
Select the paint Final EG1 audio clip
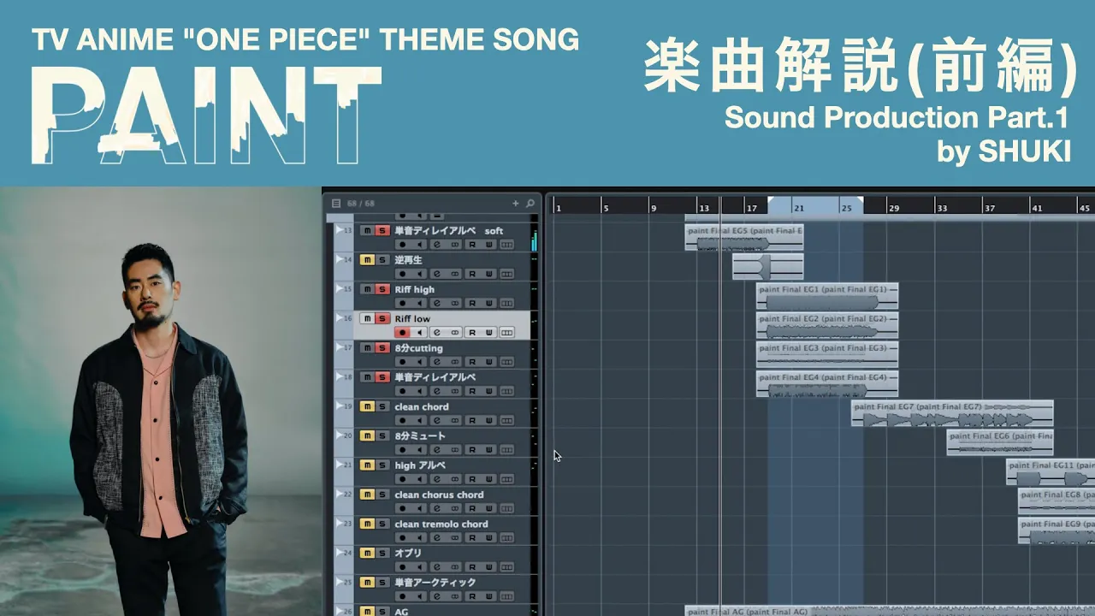pyautogui.click(x=827, y=296)
